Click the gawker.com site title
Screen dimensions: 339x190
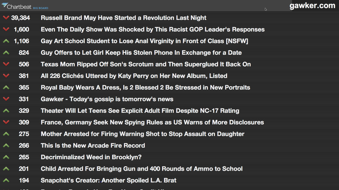312,5
